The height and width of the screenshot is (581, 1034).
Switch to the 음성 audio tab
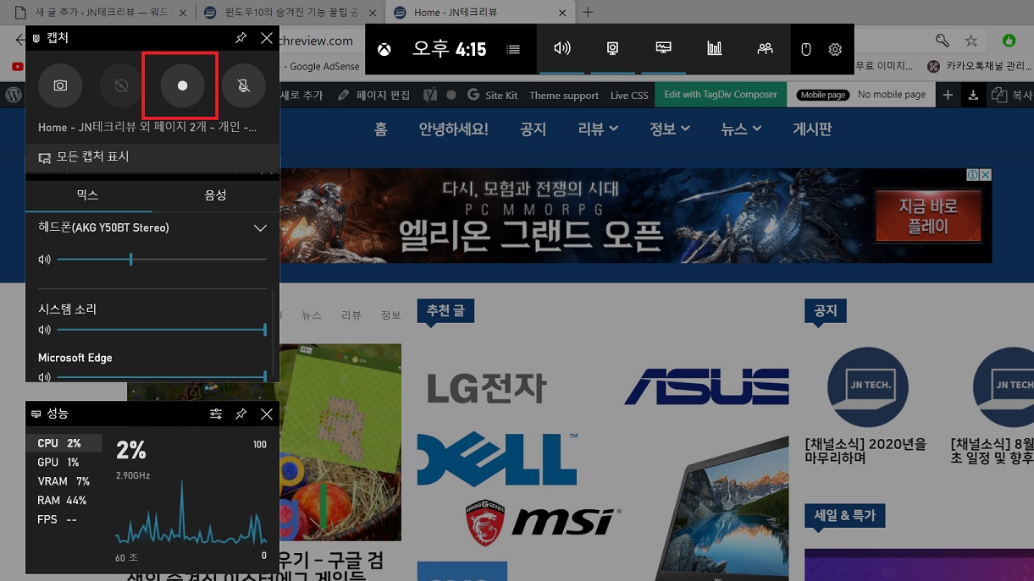point(216,195)
